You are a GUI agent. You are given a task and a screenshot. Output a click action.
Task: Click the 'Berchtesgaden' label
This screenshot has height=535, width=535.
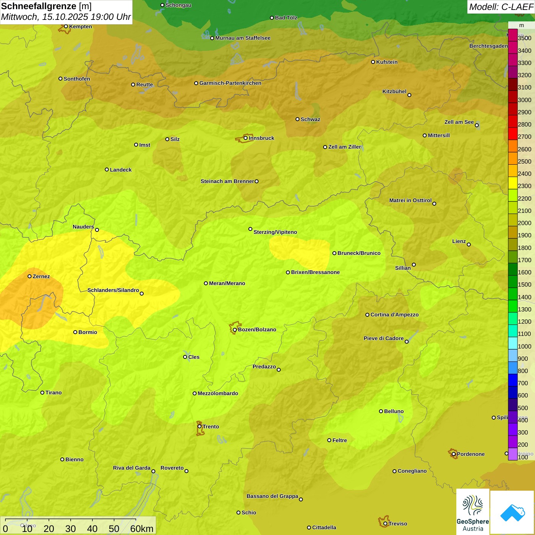[488, 46]
